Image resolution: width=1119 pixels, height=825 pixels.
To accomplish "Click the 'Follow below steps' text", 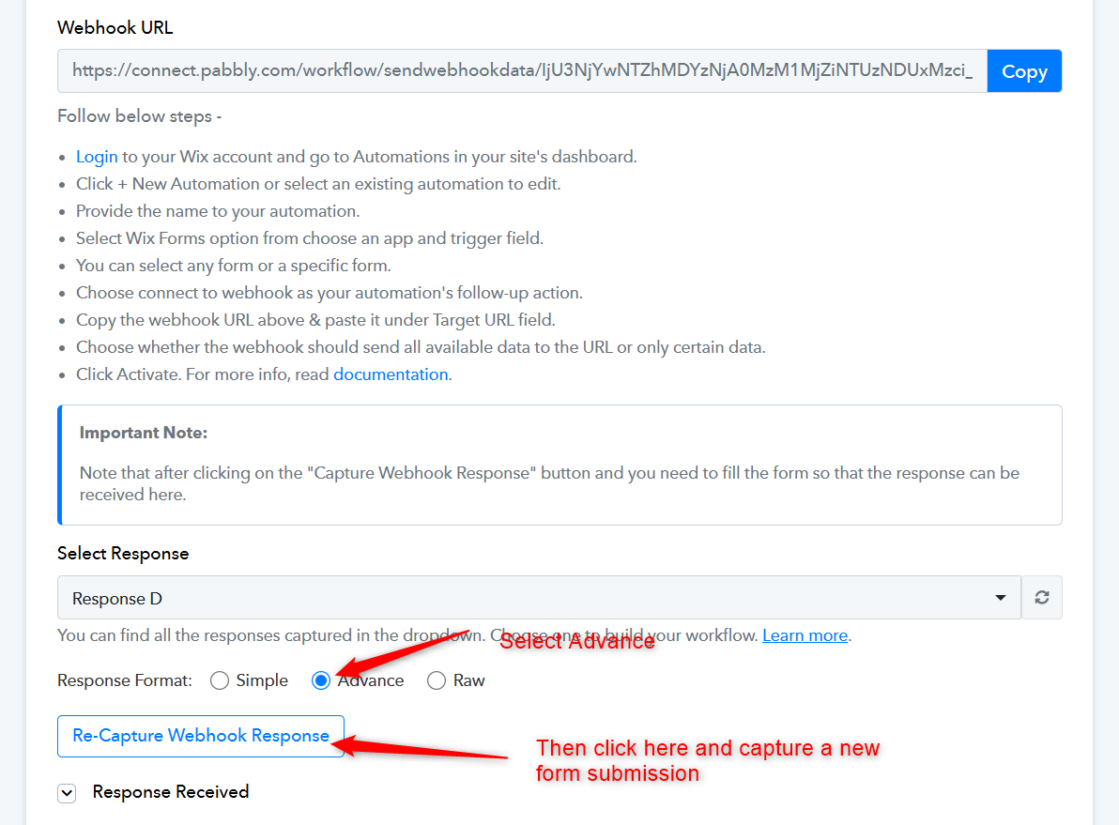I will [x=139, y=116].
